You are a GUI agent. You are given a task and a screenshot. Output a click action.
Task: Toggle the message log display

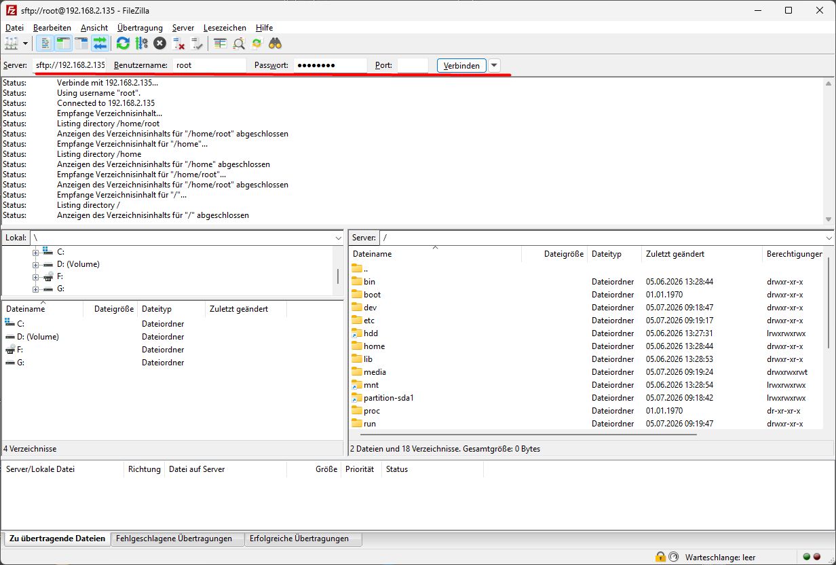(45, 43)
